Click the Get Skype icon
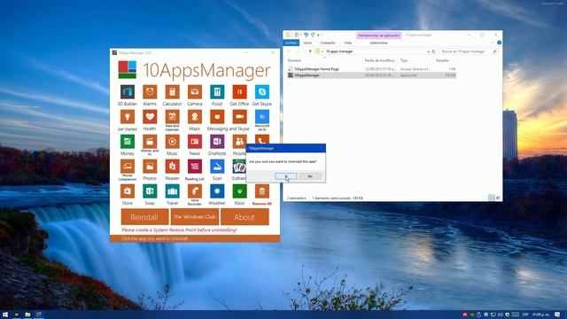Screen dimensions: 567x319 [262, 92]
